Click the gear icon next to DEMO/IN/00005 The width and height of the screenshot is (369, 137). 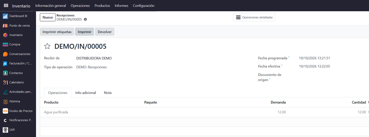pos(85,19)
